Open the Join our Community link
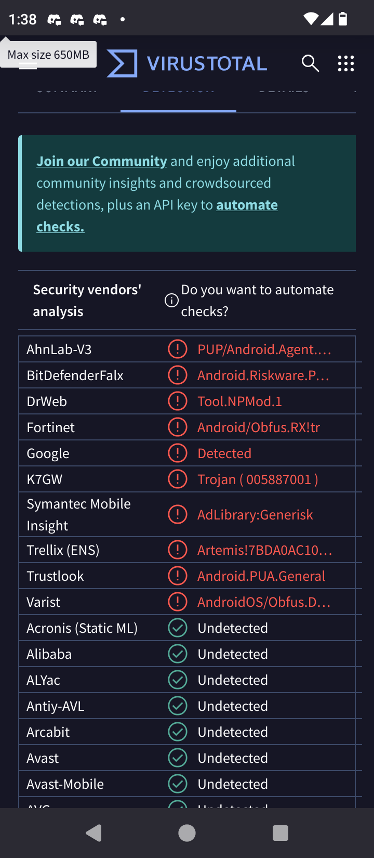 click(x=102, y=161)
